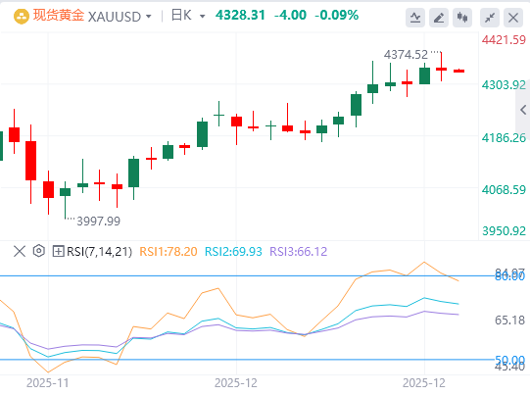Switch chart type with candlestick icon
Screen dimensions: 530x395
pyautogui.click(x=462, y=18)
